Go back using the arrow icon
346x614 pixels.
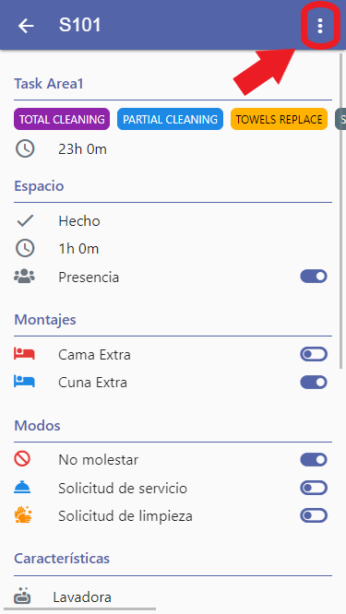(26, 26)
